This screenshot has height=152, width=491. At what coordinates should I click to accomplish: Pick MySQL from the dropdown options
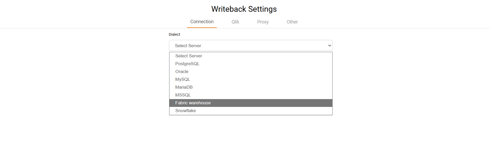183,79
